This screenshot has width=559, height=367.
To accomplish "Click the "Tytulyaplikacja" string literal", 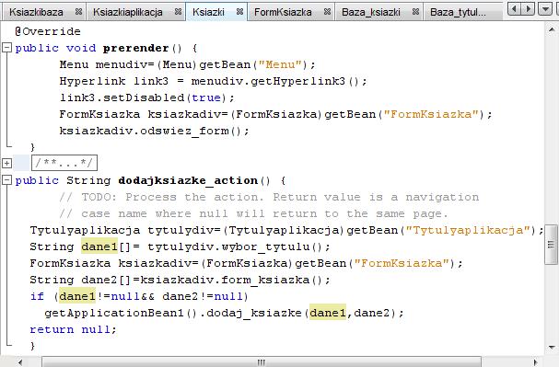I will [x=468, y=230].
